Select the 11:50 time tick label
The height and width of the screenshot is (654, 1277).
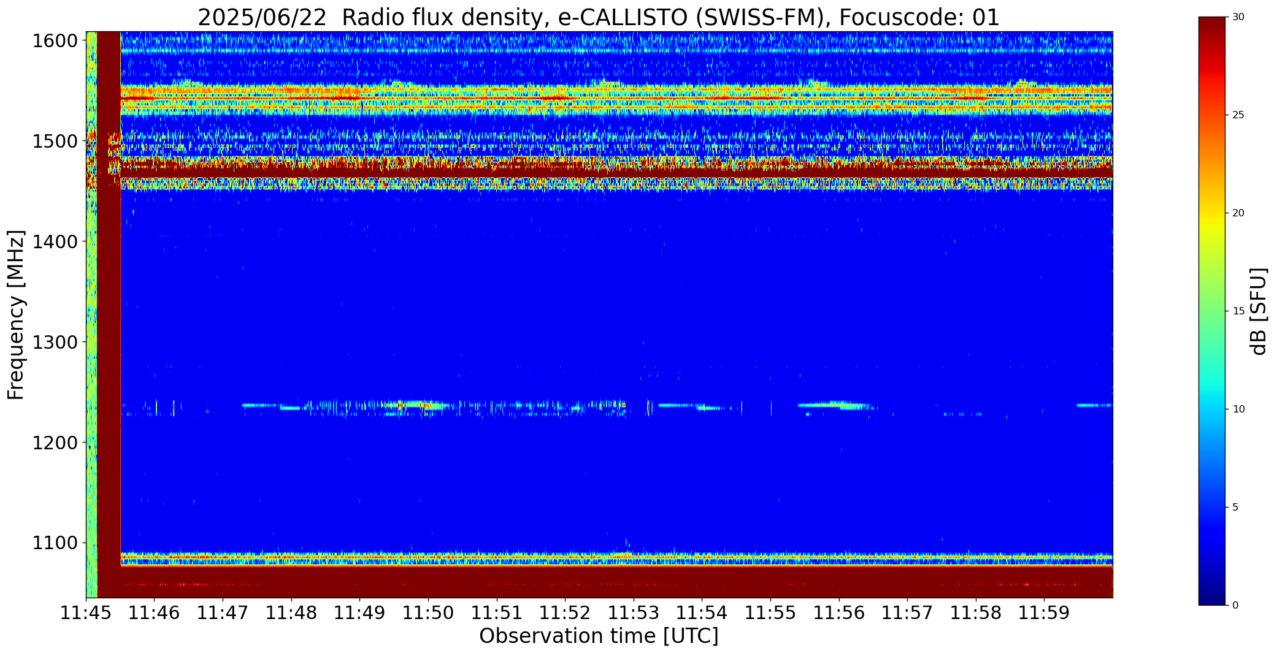[428, 613]
